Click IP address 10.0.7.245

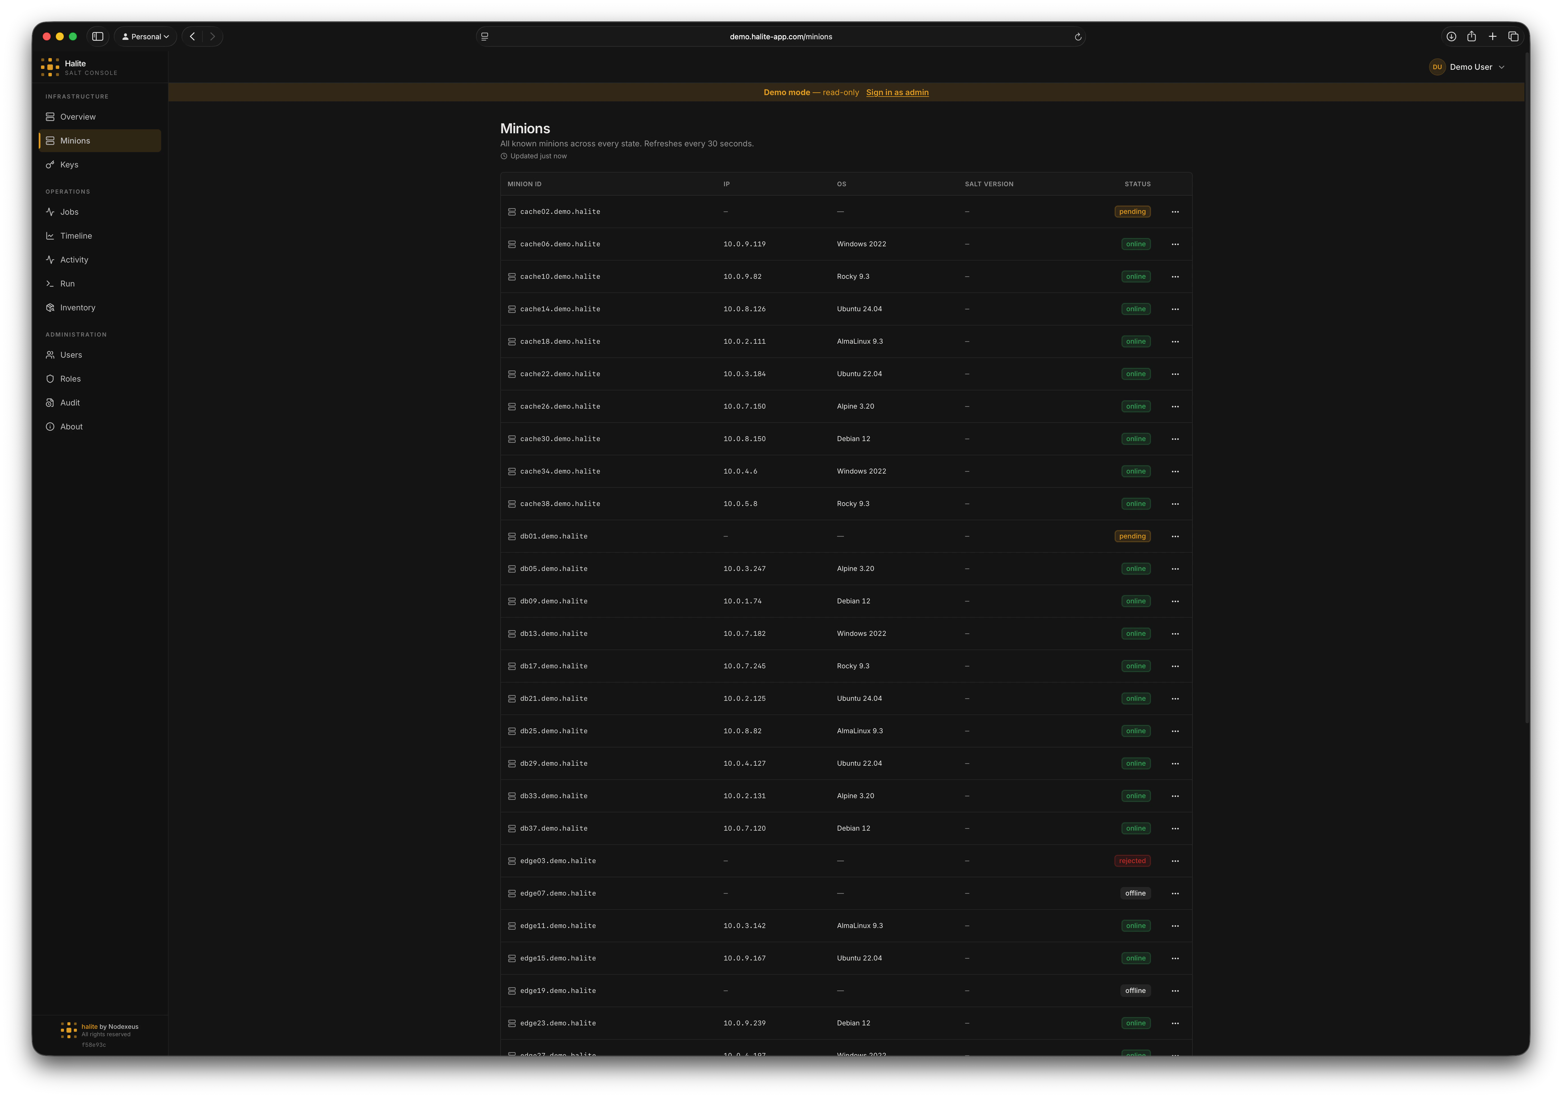(x=744, y=666)
